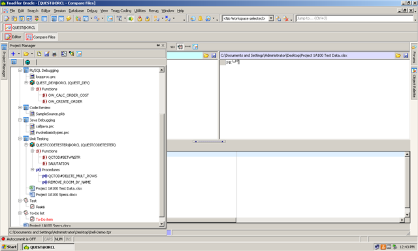Open the Team Coding menu
This screenshot has height=251, width=418.
pyautogui.click(x=121, y=10)
